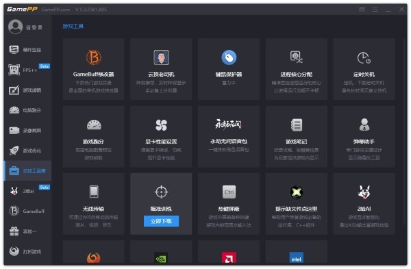This screenshot has width=411, height=269.
Task: Launch the 云顶老司机 avatar tool
Action: 161,57
